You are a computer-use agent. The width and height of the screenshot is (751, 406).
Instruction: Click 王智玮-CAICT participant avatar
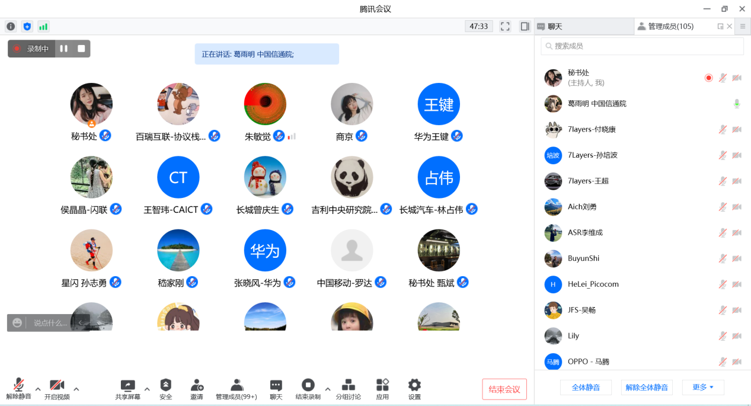(x=178, y=177)
